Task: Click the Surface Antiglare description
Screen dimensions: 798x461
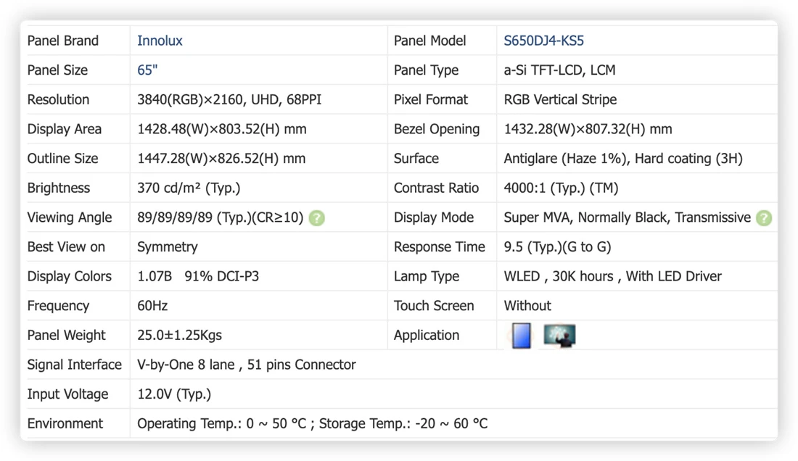Action: point(623,159)
